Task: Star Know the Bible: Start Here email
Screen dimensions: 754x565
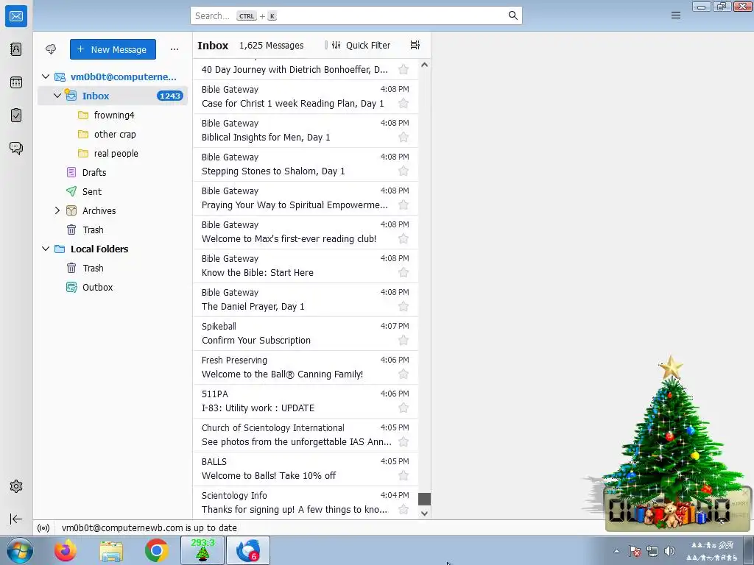Action: coord(404,273)
